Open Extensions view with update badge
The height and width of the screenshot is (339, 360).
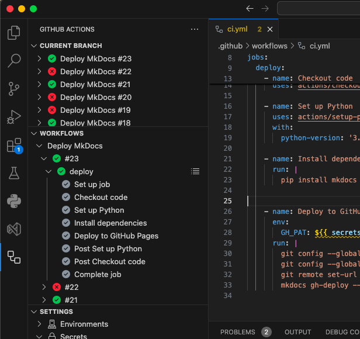pos(14,146)
